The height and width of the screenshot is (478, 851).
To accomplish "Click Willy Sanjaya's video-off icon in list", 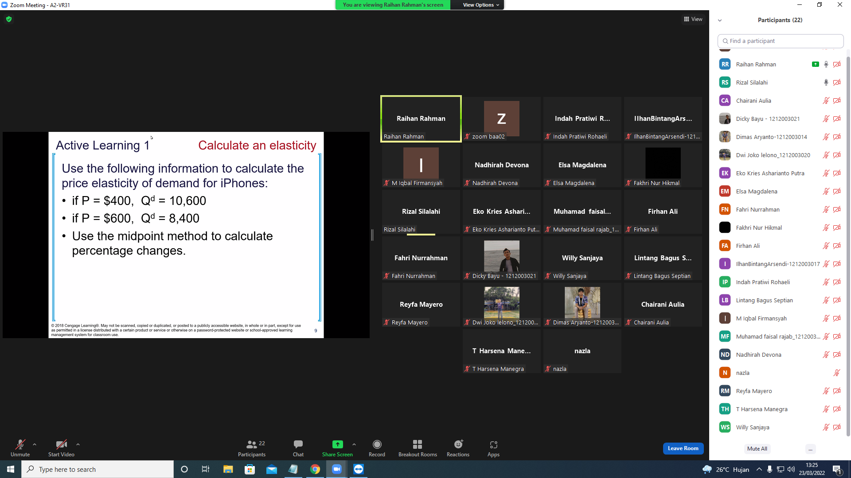I will click(x=837, y=427).
